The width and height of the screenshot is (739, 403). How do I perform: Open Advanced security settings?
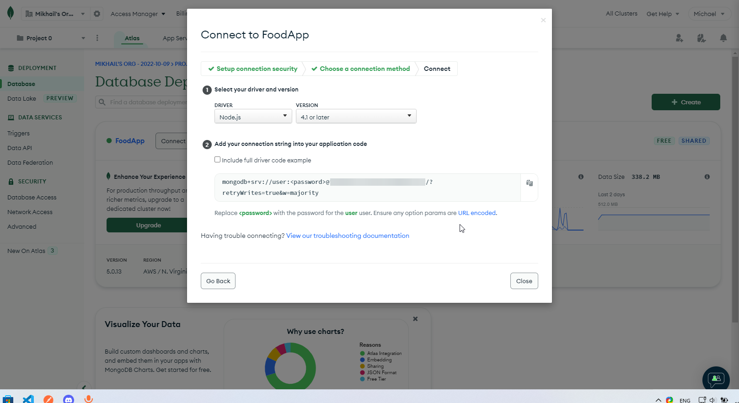tap(22, 226)
